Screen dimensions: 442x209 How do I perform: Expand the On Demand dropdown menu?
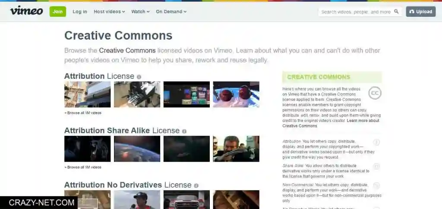(x=171, y=12)
